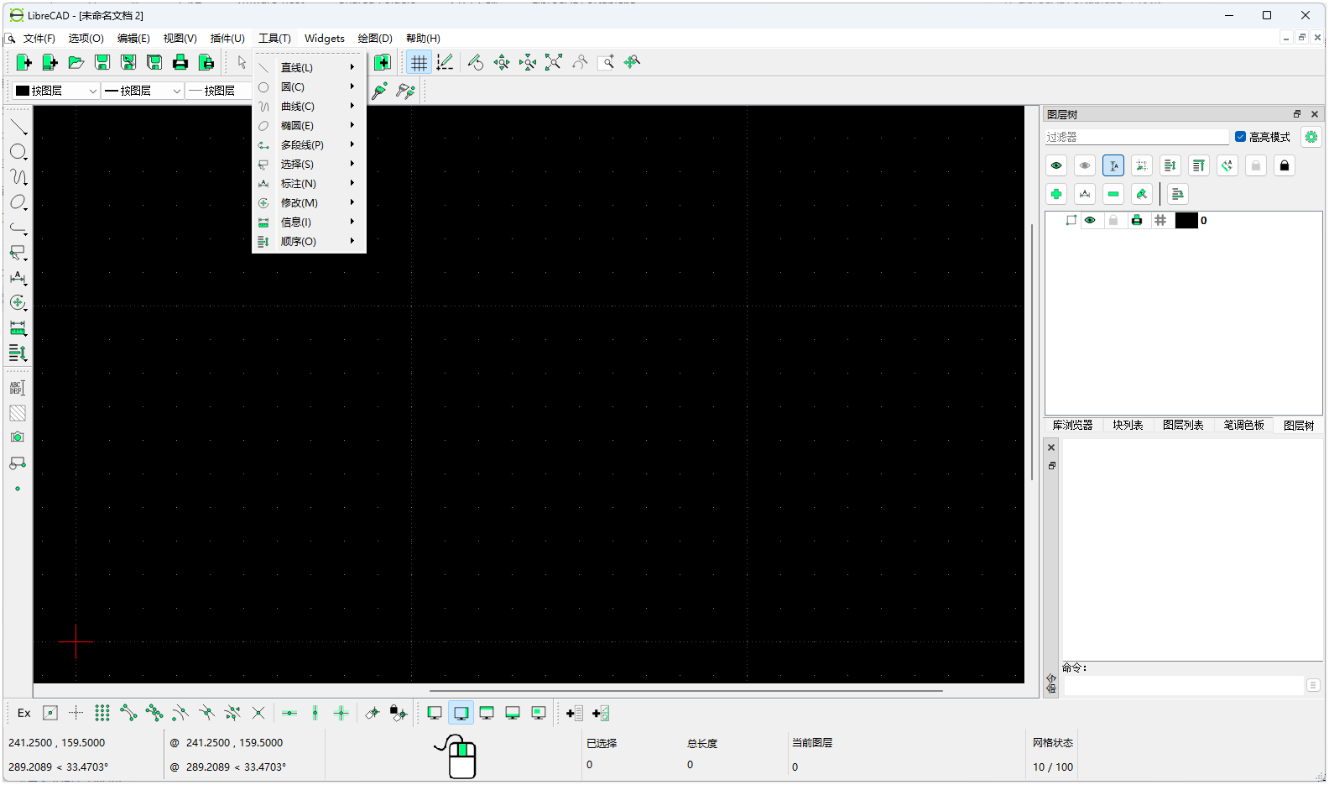The width and height of the screenshot is (1329, 785).
Task: Toggle Snap on Grid dots icon
Action: tap(102, 713)
